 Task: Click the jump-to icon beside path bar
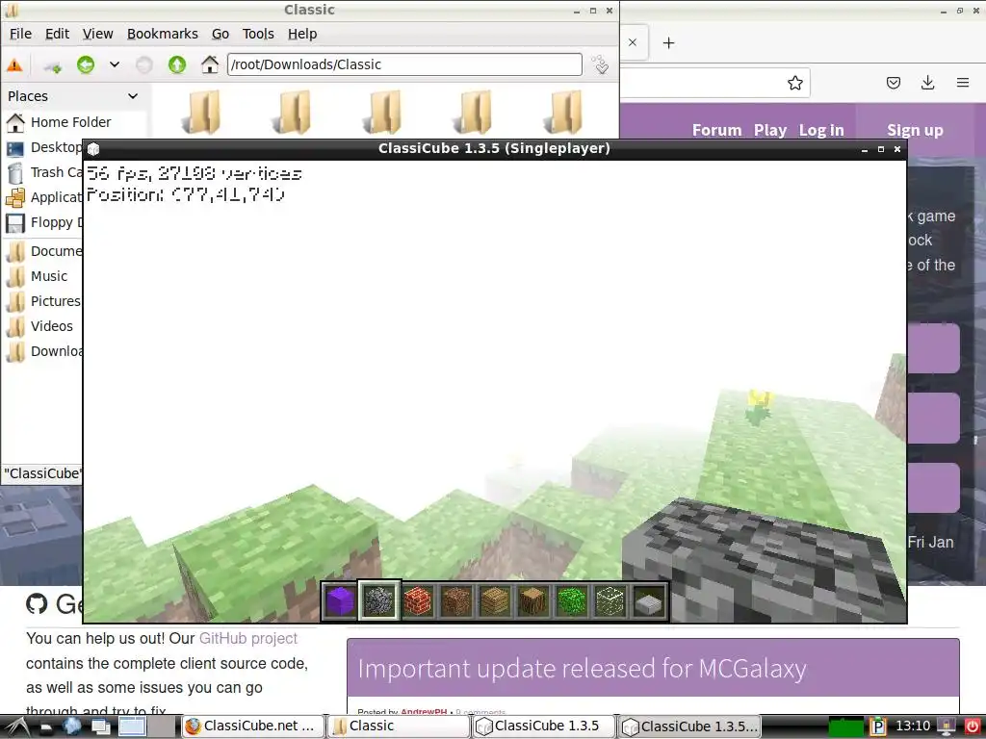[601, 64]
